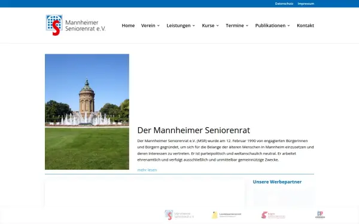Open the Leistungen menu item
This screenshot has width=359, height=224.
click(178, 26)
